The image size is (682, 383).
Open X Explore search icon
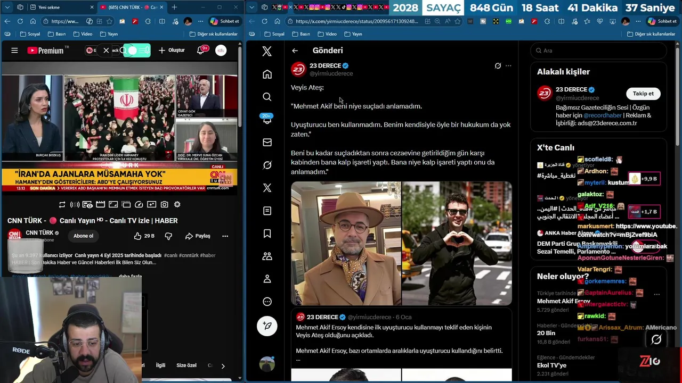point(267,97)
